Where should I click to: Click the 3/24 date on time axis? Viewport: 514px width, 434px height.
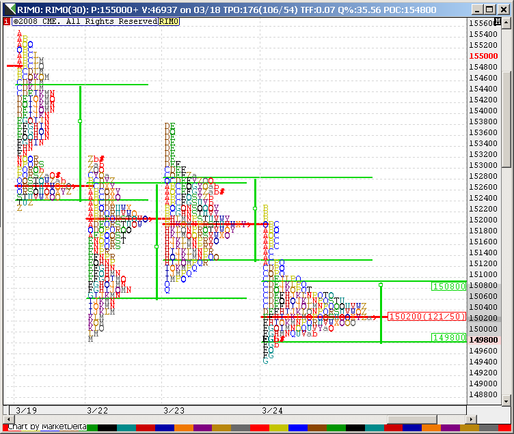(x=272, y=410)
